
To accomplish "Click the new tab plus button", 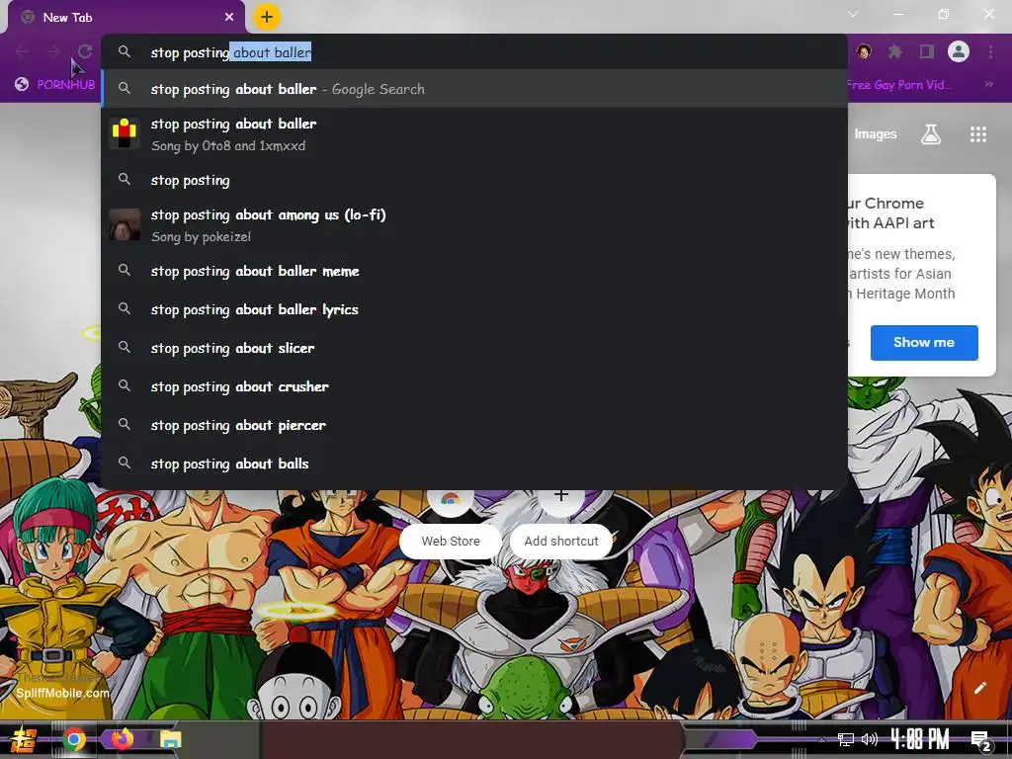I will click(267, 17).
